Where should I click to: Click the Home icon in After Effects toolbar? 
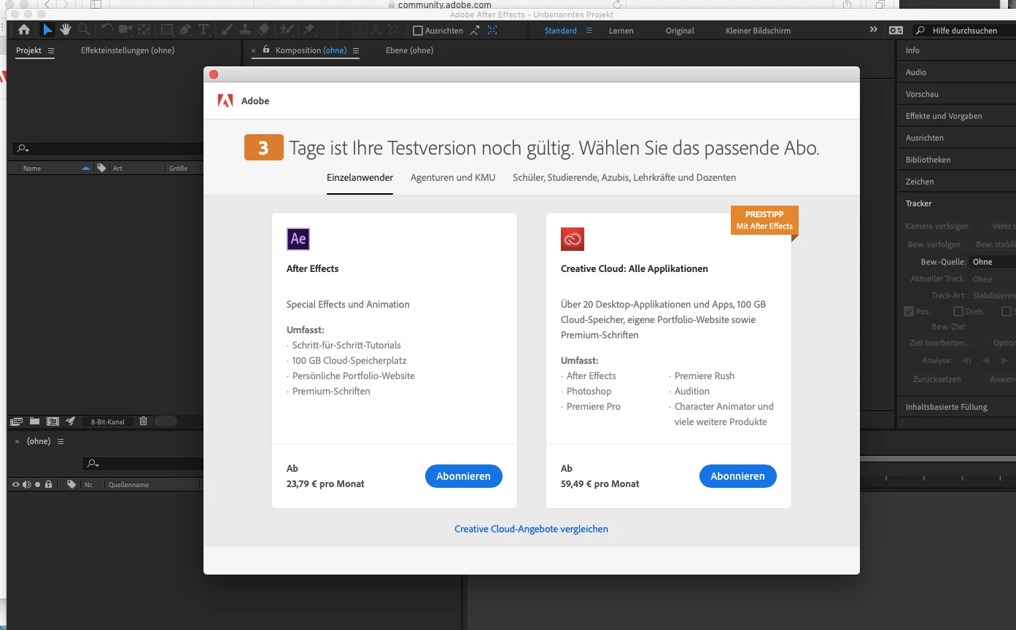24,30
